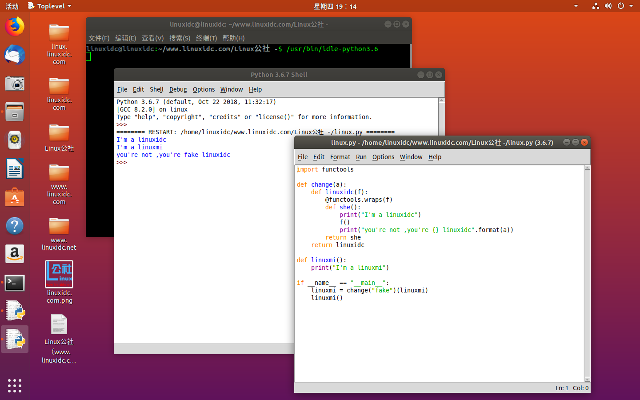Open the clock and calendar panel
The height and width of the screenshot is (400, 640).
[x=335, y=6]
